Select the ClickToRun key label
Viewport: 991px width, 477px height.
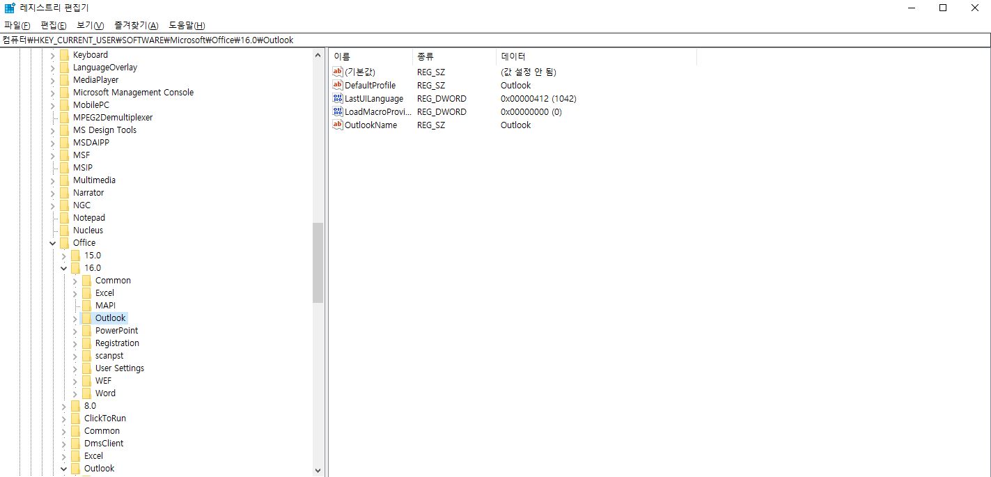pyautogui.click(x=105, y=419)
